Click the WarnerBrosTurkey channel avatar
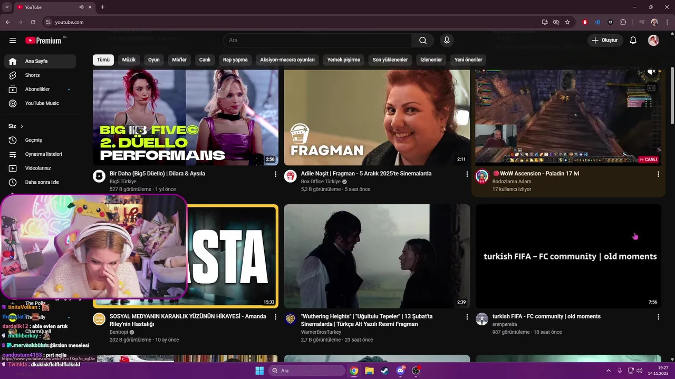The image size is (675, 379). coord(291,319)
